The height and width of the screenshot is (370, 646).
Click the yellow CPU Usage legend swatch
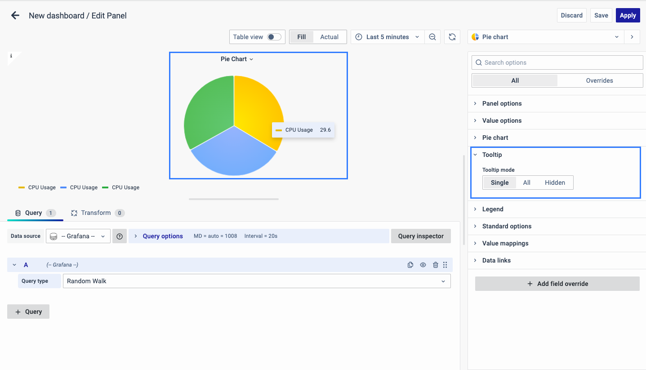[x=22, y=187]
